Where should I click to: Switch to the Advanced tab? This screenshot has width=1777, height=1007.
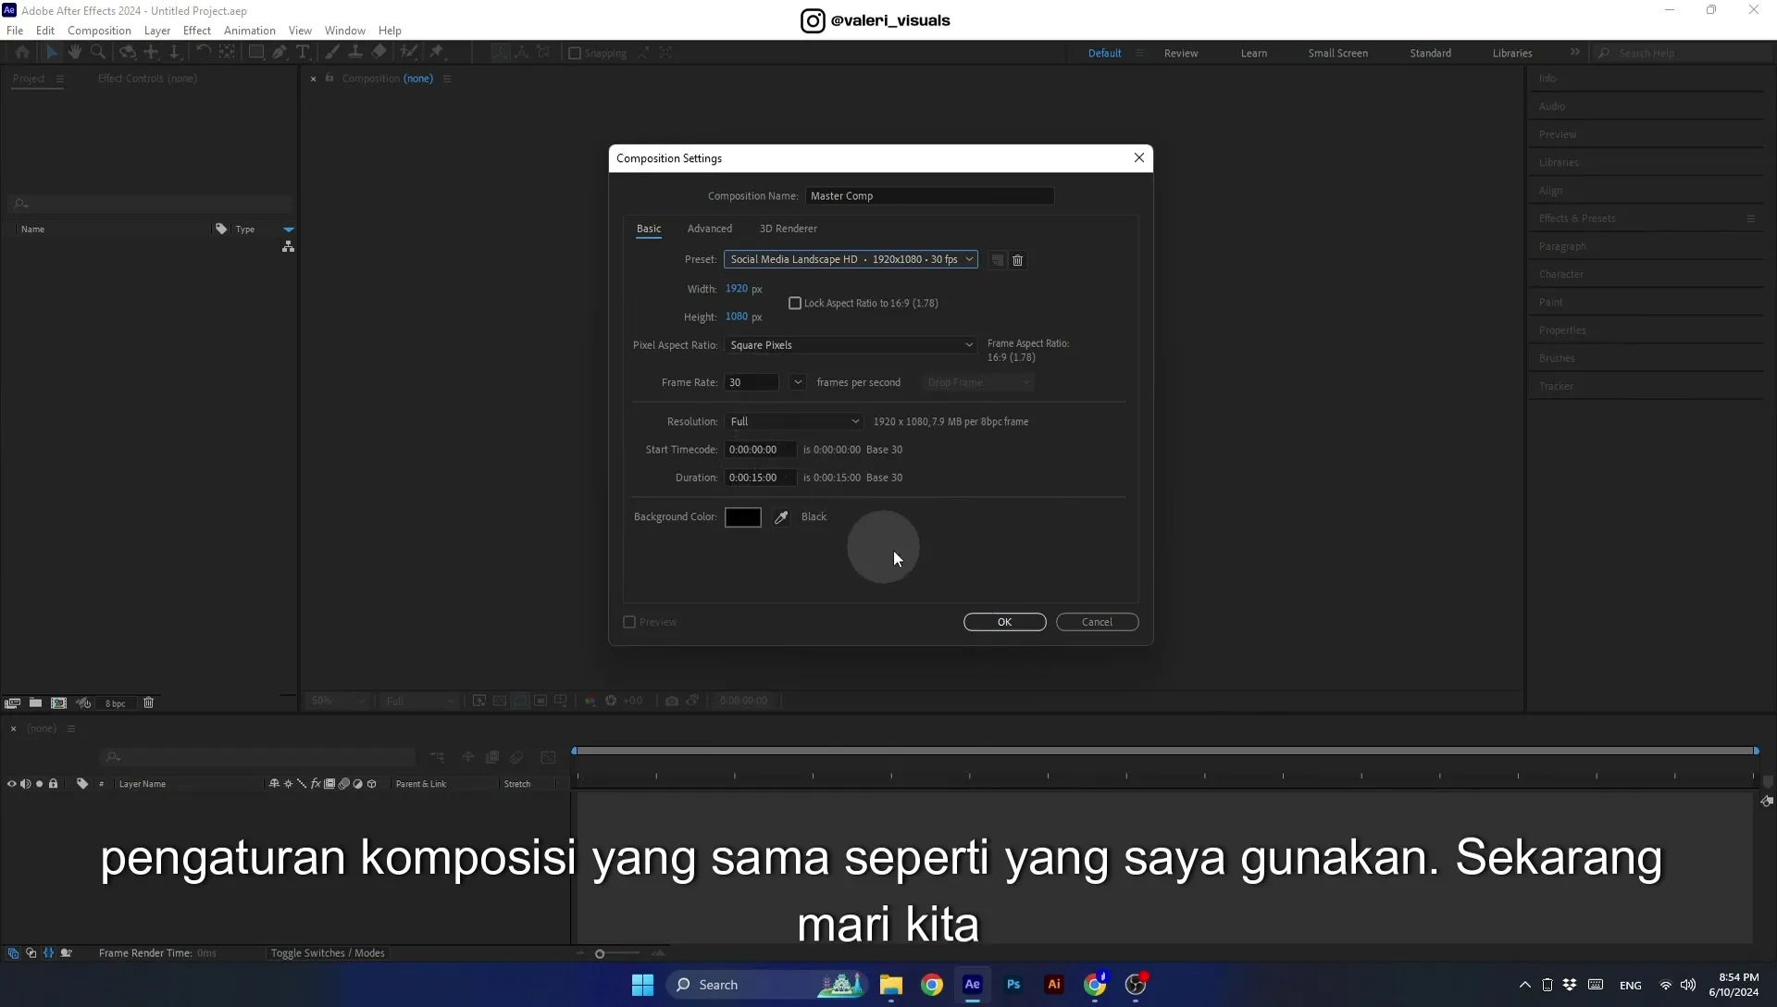click(710, 229)
